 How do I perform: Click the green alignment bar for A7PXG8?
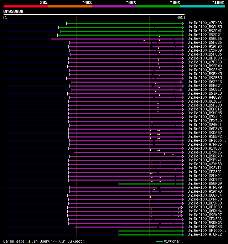[x=124, y=24]
